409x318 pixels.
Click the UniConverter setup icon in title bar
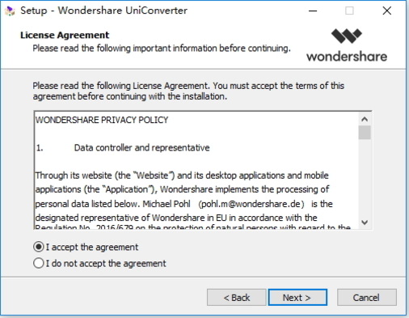click(x=10, y=11)
